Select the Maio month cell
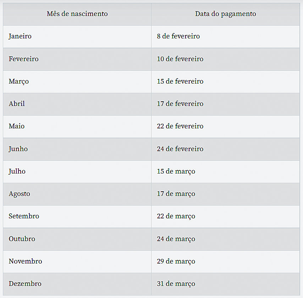 pyautogui.click(x=17, y=126)
